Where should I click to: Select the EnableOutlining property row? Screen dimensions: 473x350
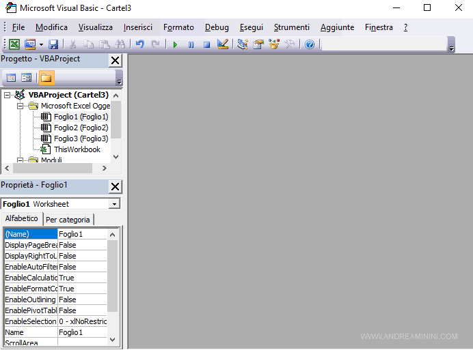55,300
